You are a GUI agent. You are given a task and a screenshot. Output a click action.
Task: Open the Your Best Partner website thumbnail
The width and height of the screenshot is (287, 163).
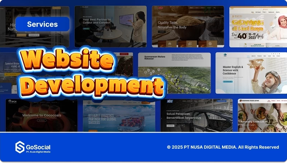click(x=110, y=26)
